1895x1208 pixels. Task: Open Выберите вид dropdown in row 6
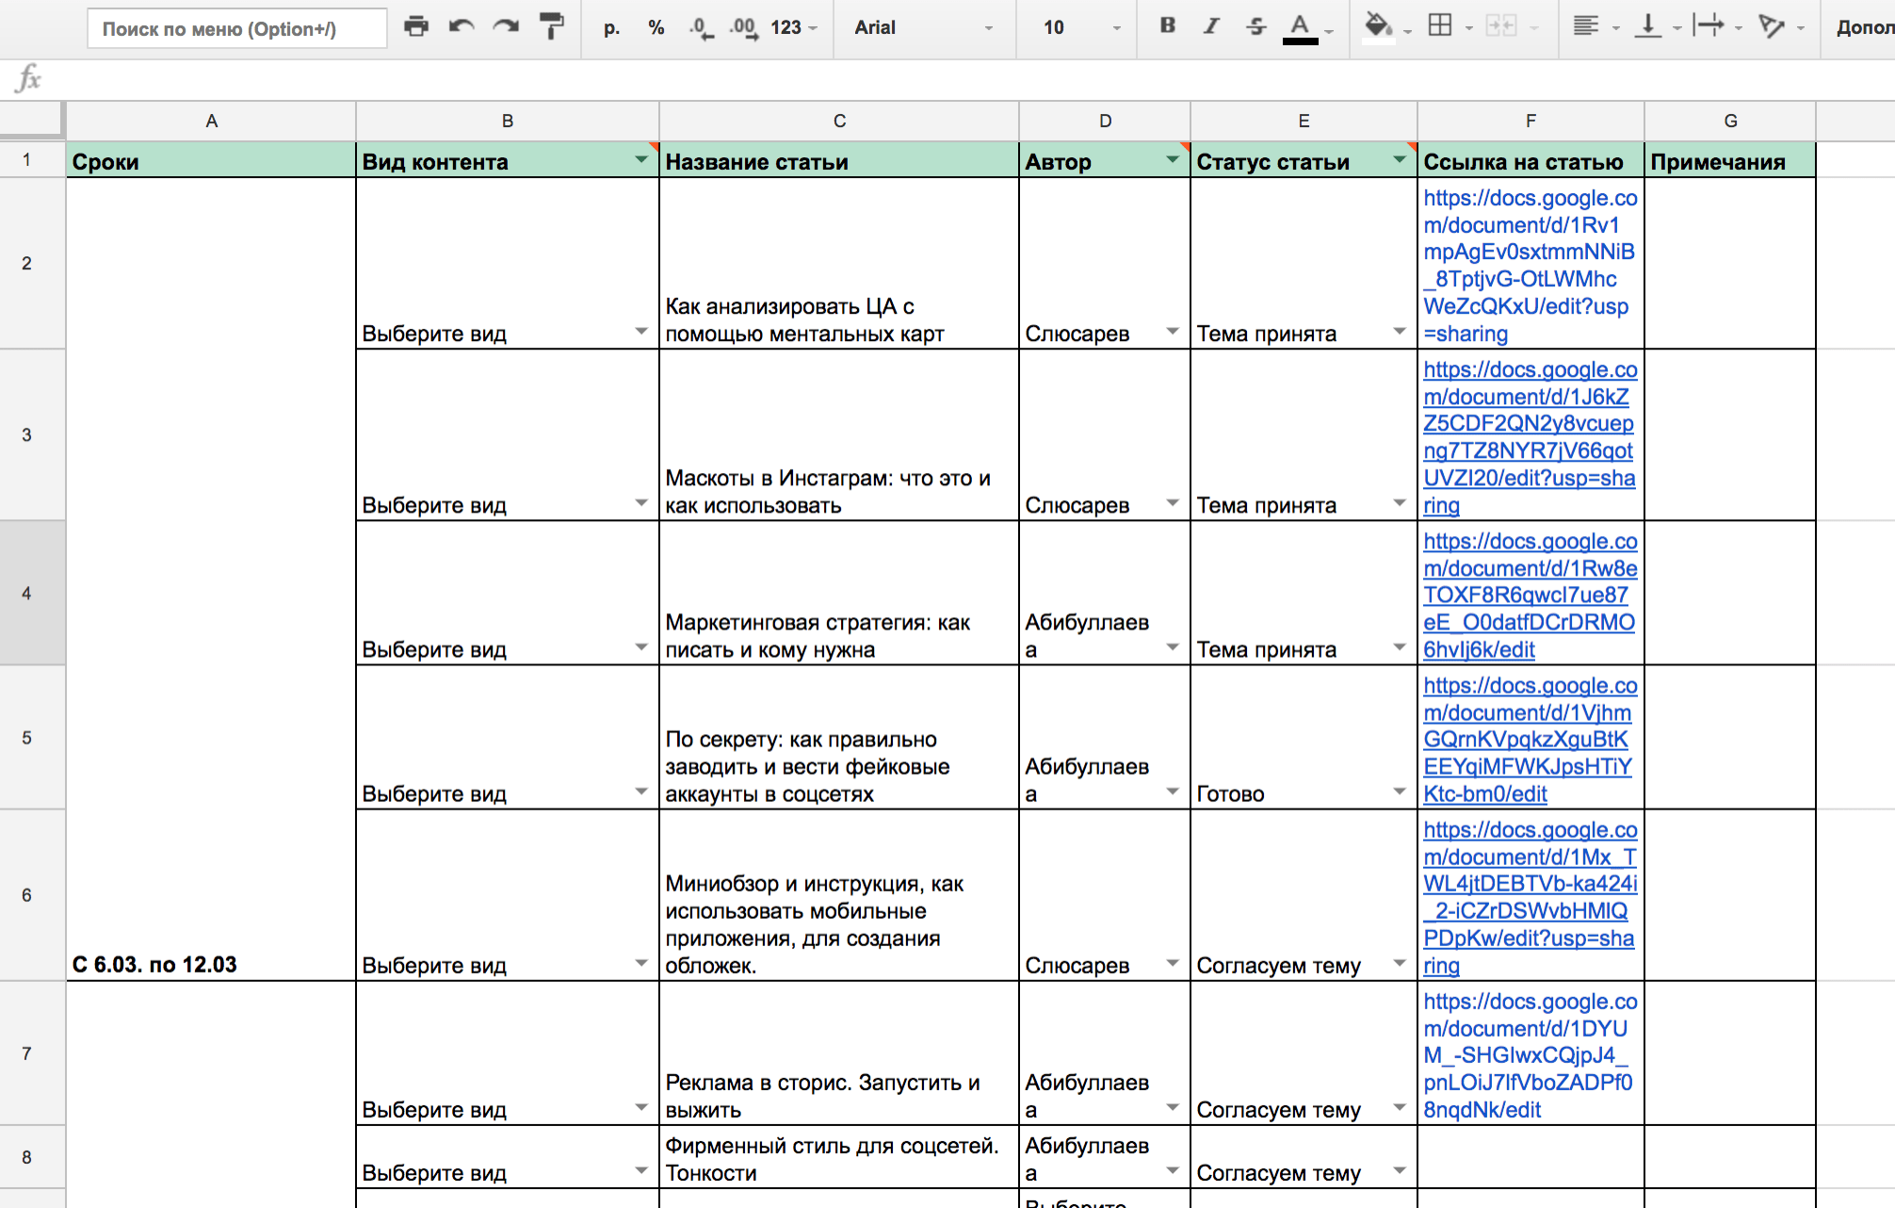coord(641,963)
